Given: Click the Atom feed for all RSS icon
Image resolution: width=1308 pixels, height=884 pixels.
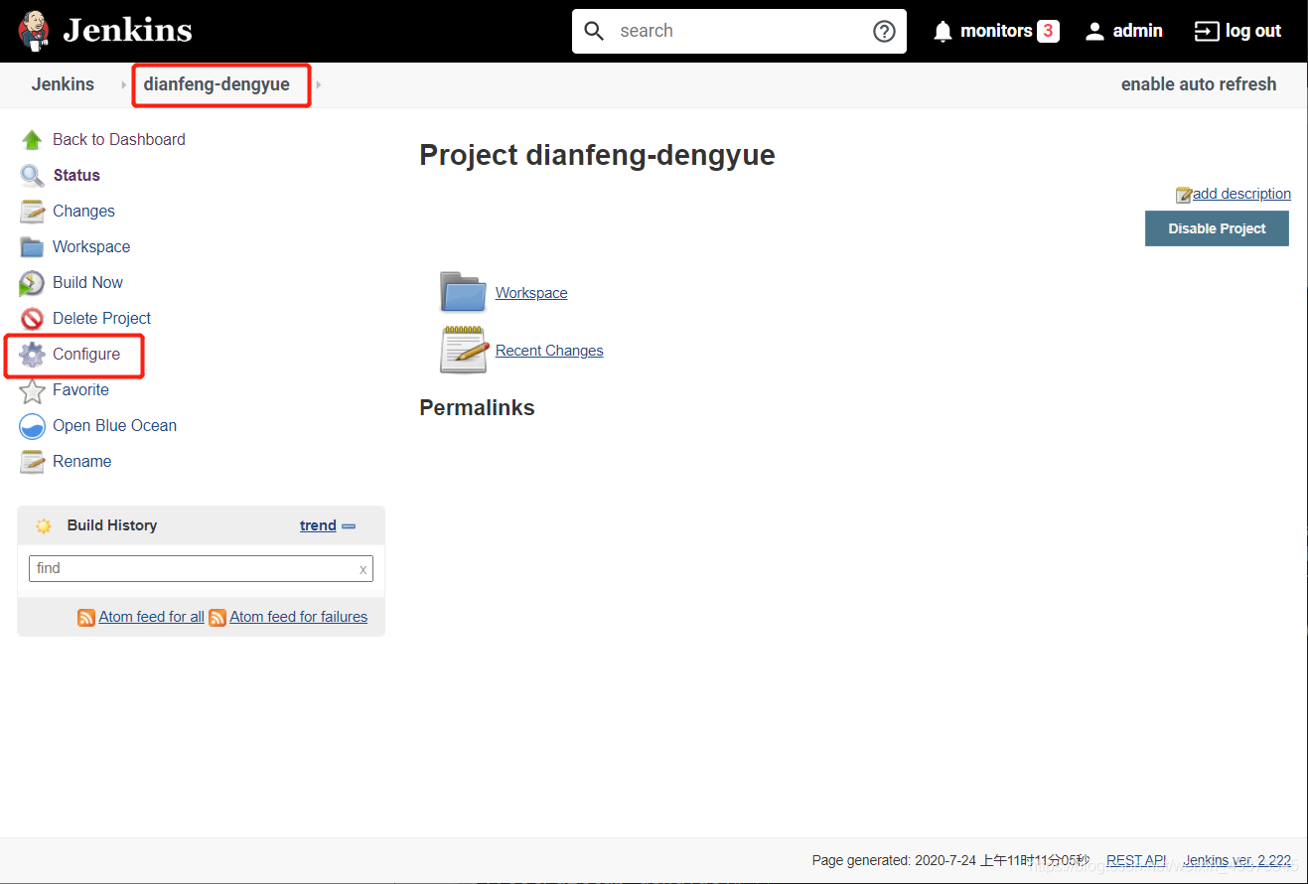Looking at the screenshot, I should 86,618.
